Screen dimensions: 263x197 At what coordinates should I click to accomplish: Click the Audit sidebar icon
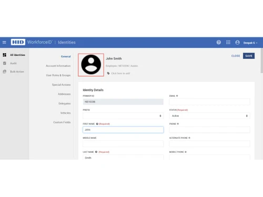5,63
